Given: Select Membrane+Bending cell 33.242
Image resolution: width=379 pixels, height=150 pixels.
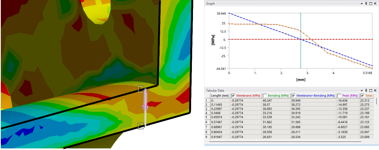Looking at the screenshot, I should pyautogui.click(x=313, y=117).
